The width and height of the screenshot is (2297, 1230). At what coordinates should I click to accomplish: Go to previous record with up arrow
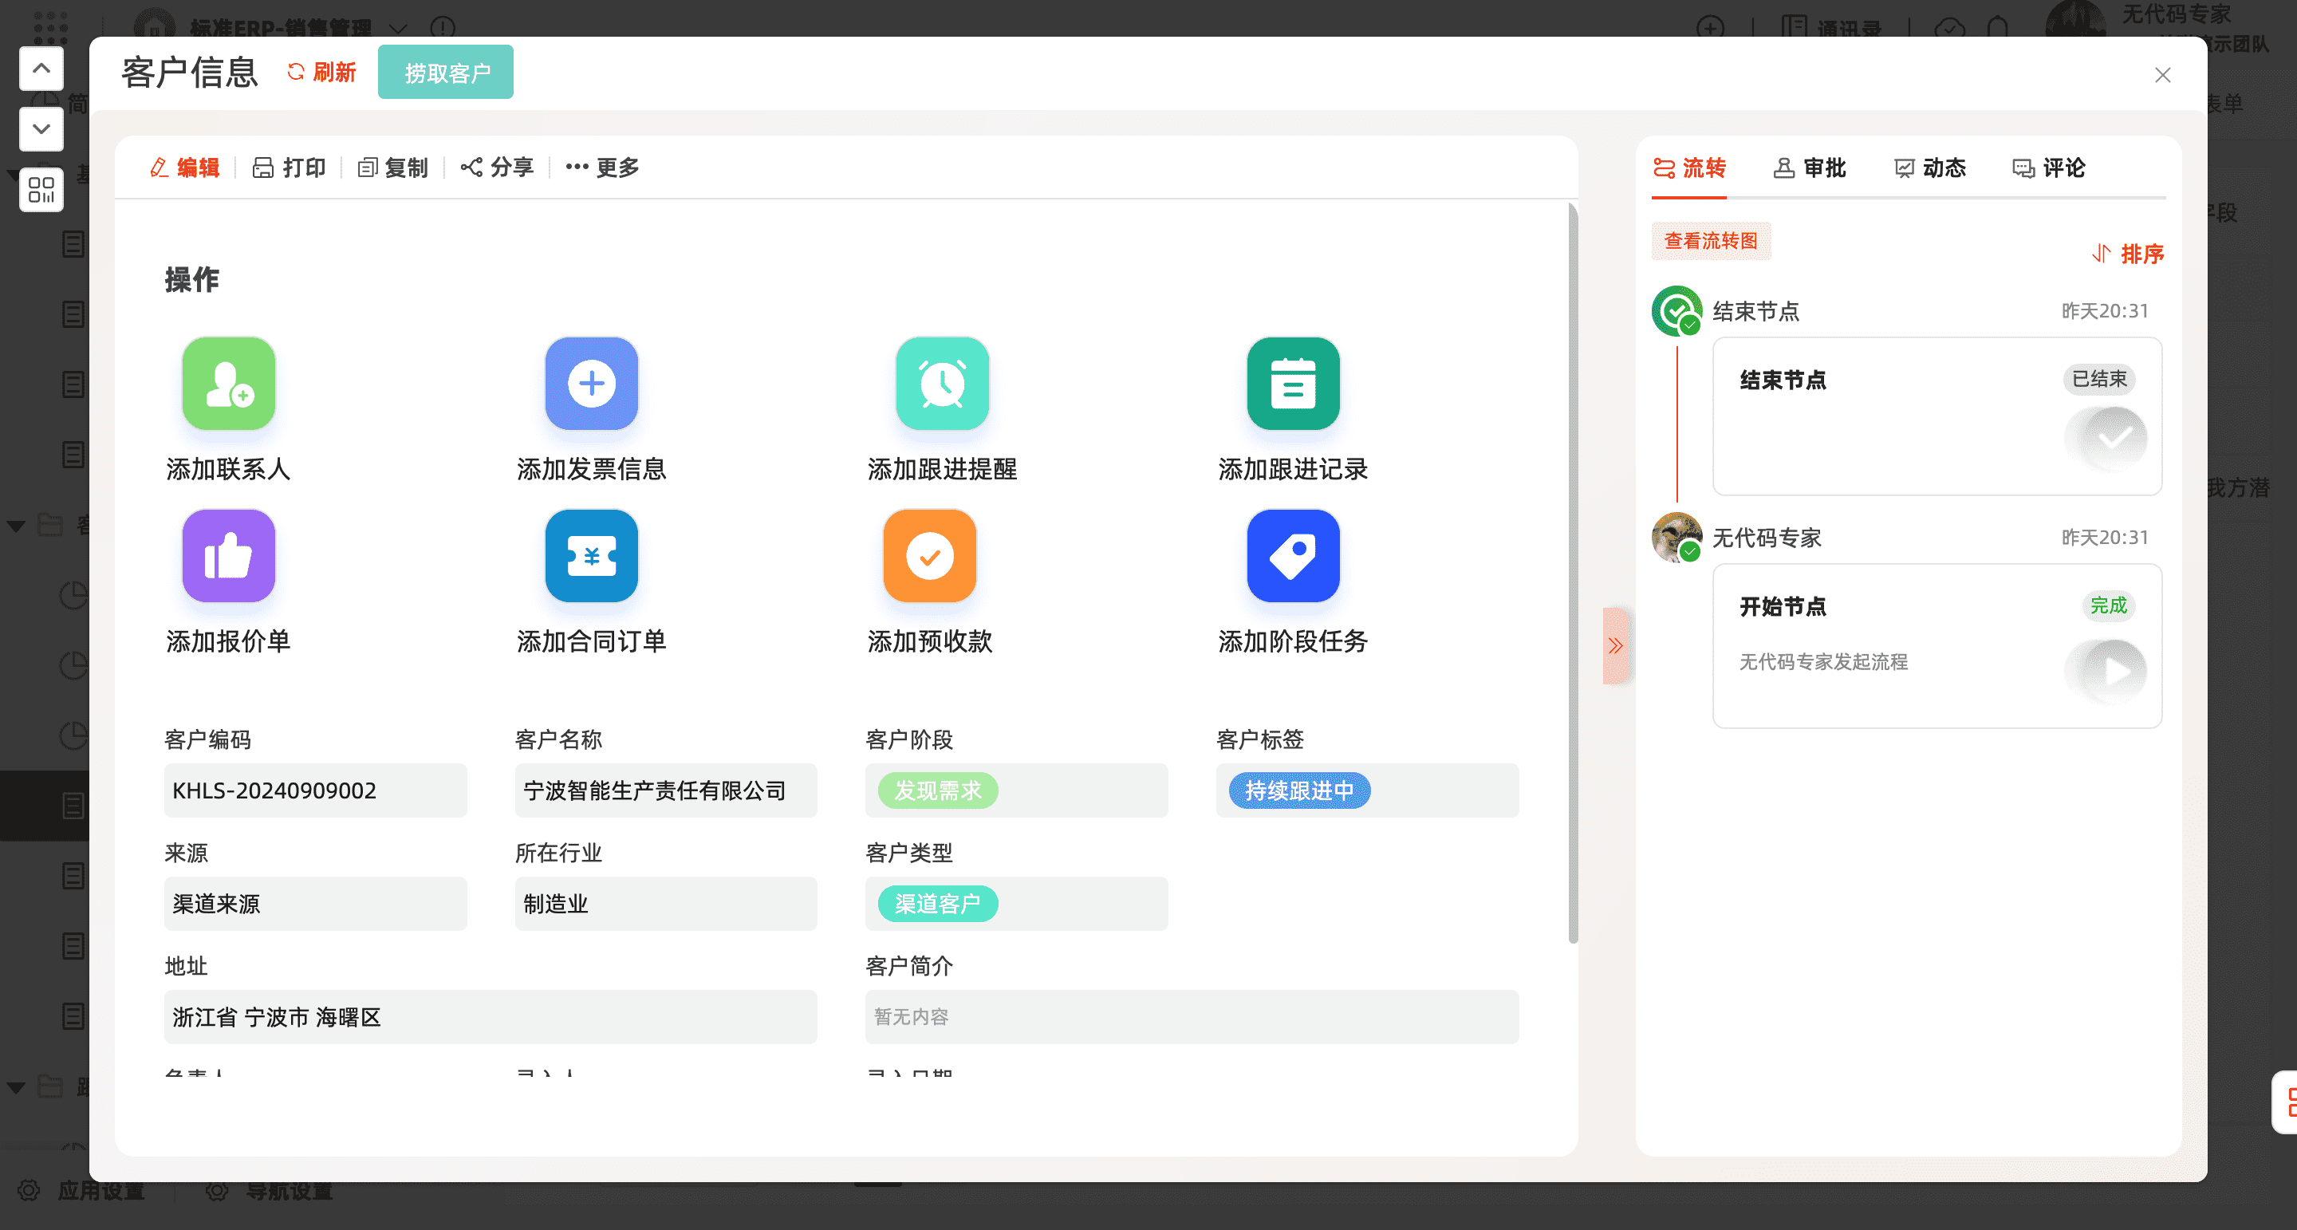tap(41, 69)
